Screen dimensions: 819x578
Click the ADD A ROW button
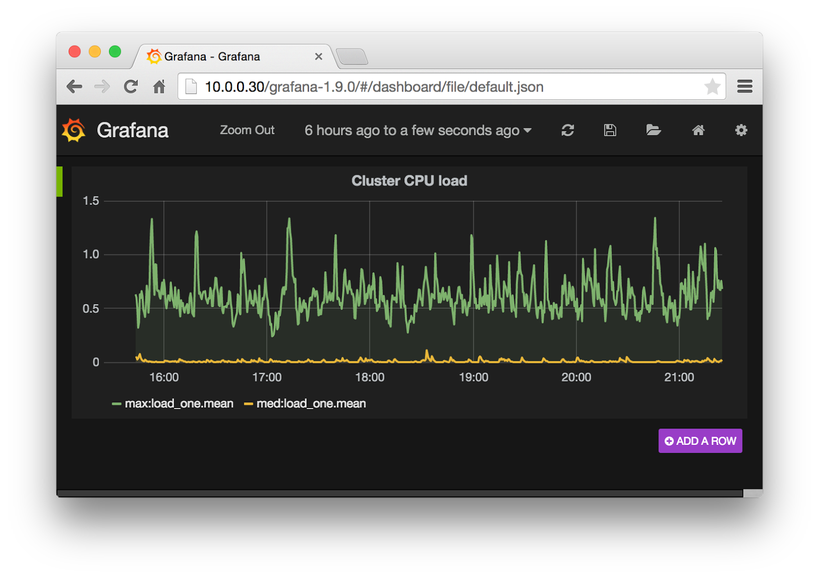700,441
